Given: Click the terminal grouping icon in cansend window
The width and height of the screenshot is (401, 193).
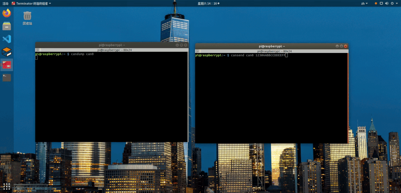Looking at the screenshot, I should [197, 51].
